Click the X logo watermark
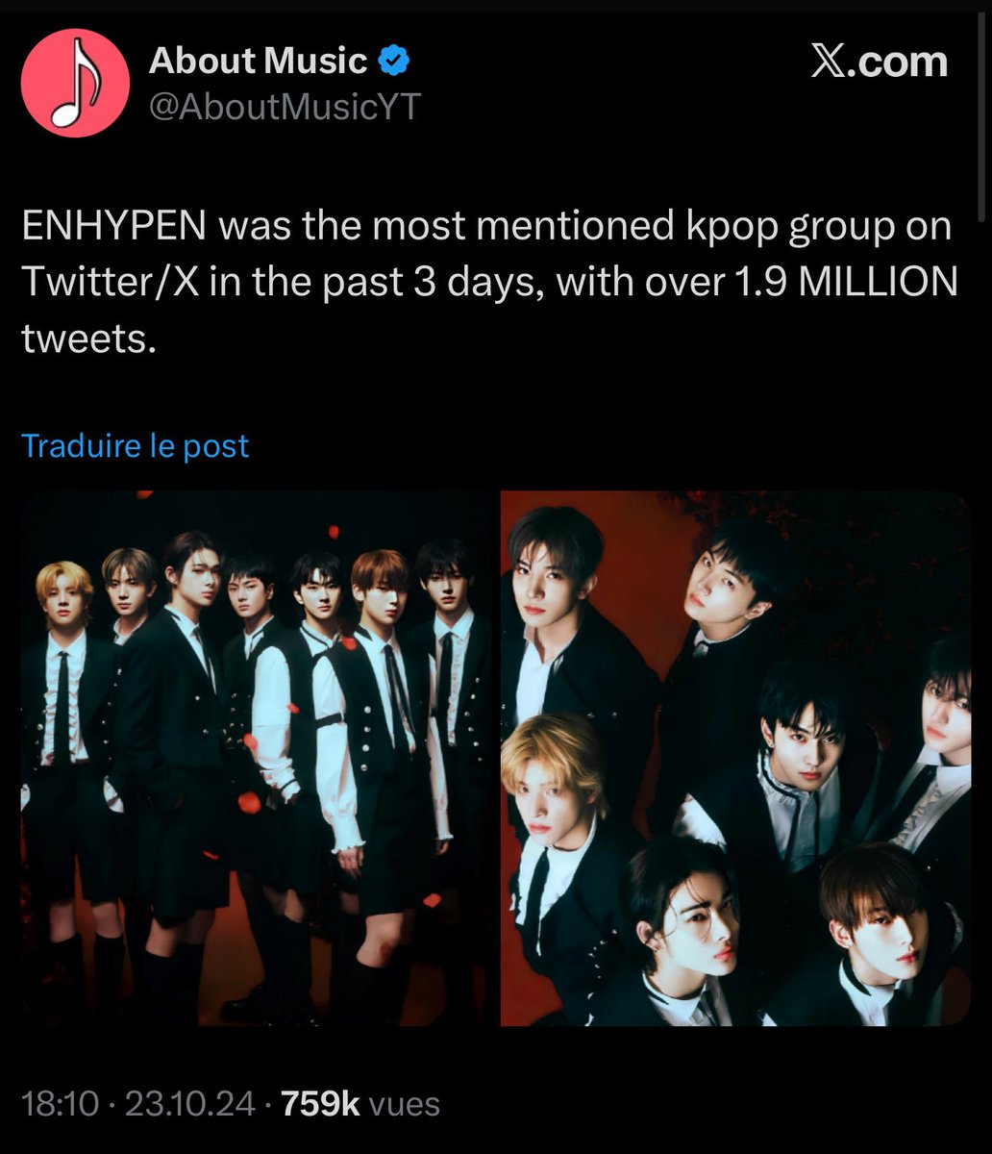This screenshot has height=1154, width=992. (x=827, y=63)
